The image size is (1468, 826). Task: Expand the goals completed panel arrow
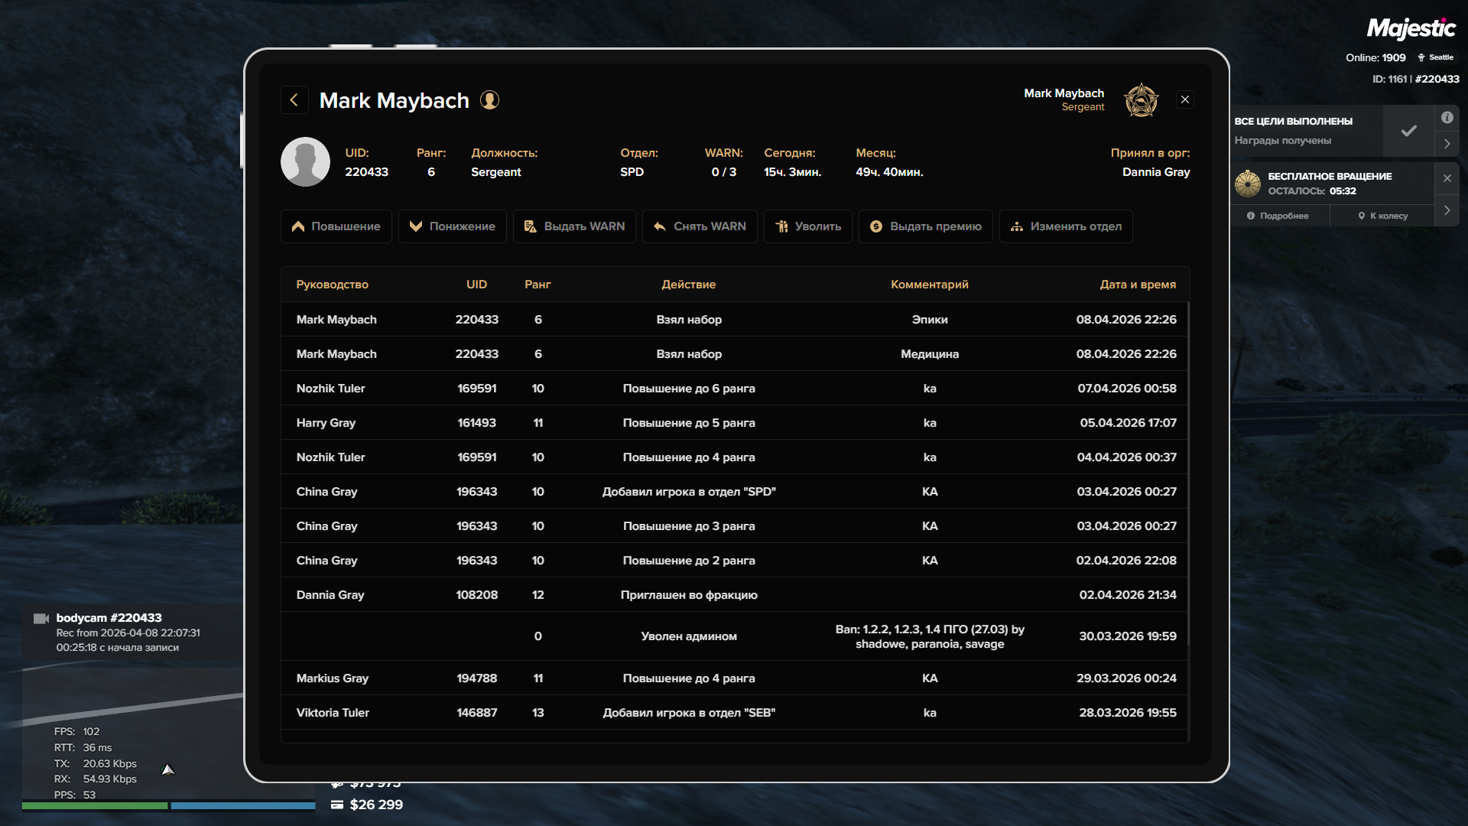tap(1447, 144)
